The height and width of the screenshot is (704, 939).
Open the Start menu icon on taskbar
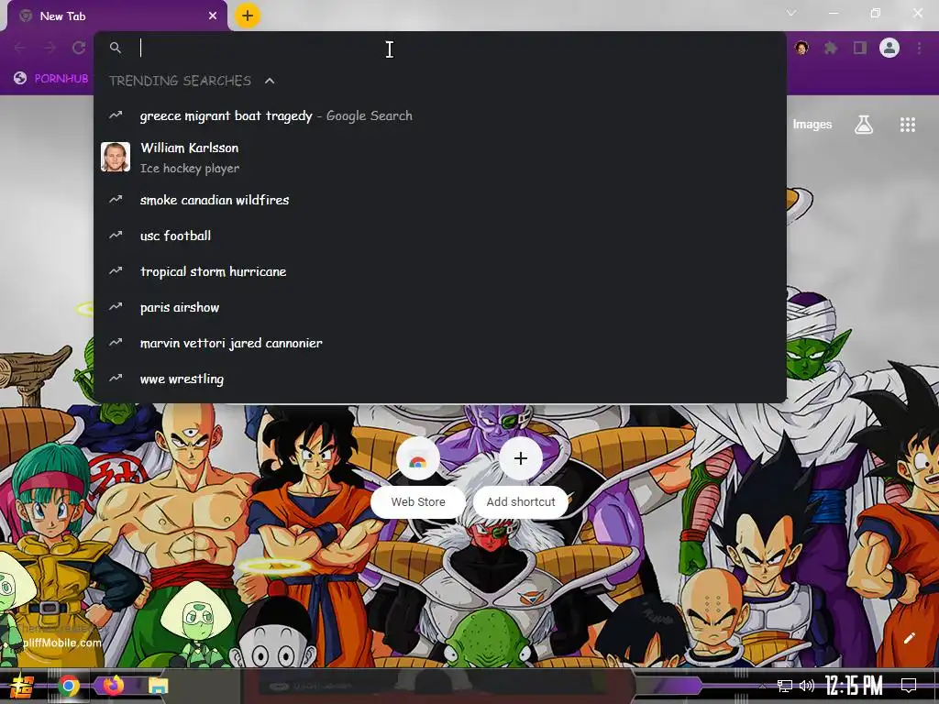point(22,686)
